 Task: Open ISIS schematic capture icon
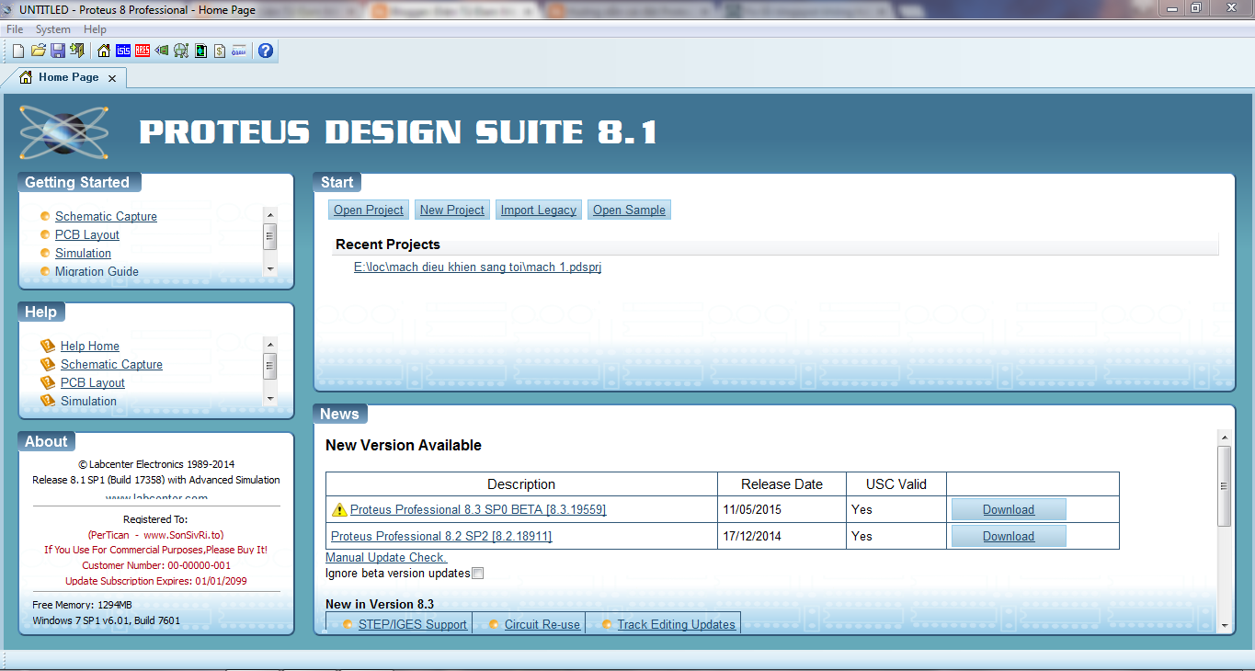tap(123, 51)
